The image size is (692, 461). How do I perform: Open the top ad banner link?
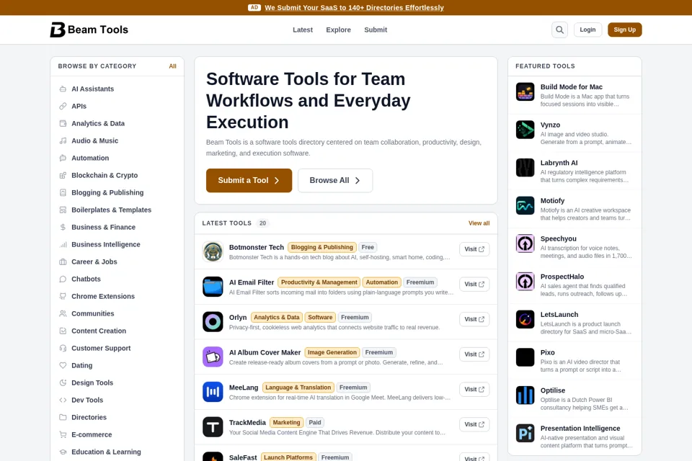pos(354,7)
